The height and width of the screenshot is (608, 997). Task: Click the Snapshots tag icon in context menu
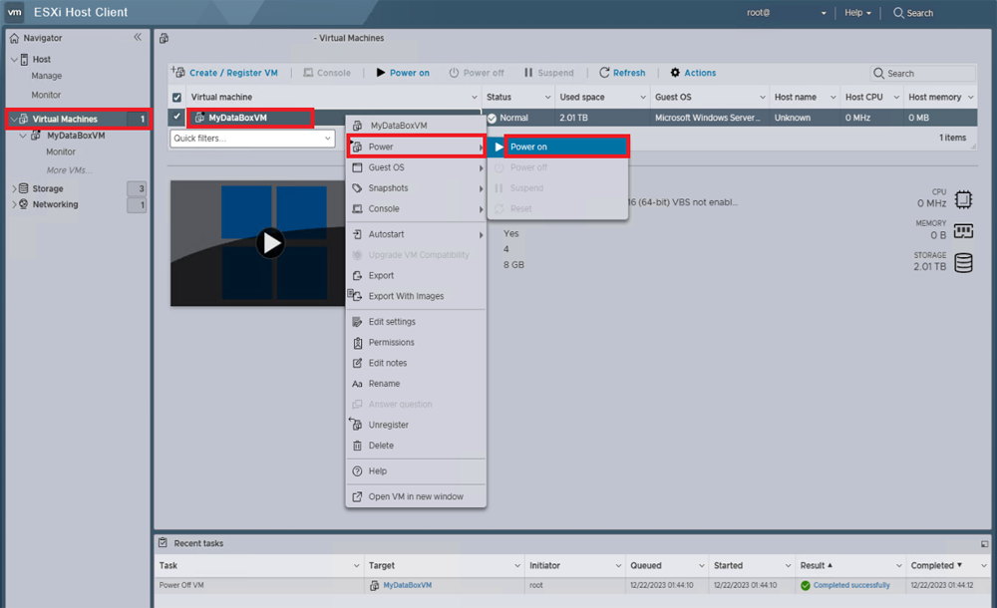pyautogui.click(x=357, y=188)
